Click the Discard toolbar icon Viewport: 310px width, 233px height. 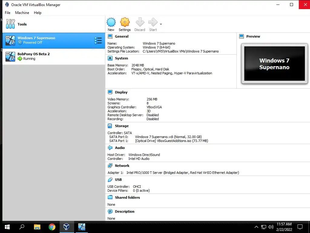140,22
